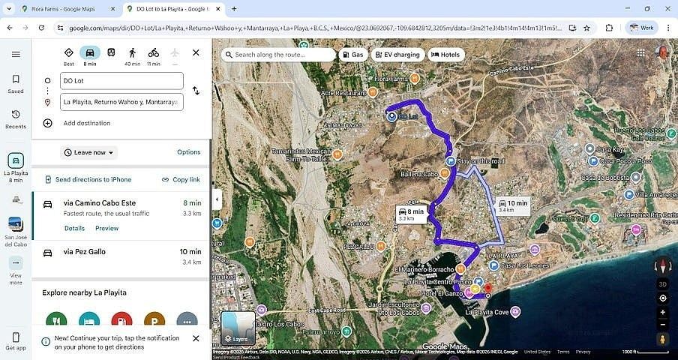The width and height of the screenshot is (678, 360).
Task: Select the via Pez Gallo route
Action: (121, 259)
